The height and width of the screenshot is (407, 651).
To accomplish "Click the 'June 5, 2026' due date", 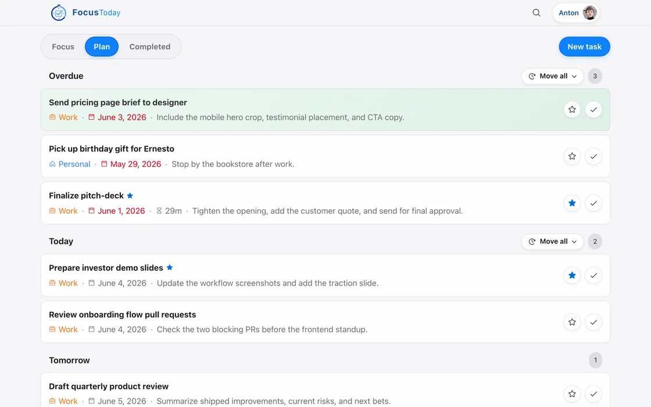I will (x=122, y=401).
